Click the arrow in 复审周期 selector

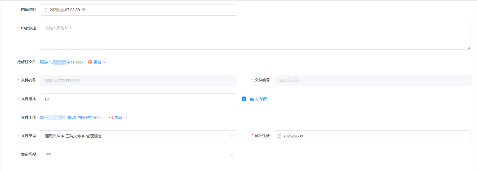pyautogui.click(x=232, y=154)
